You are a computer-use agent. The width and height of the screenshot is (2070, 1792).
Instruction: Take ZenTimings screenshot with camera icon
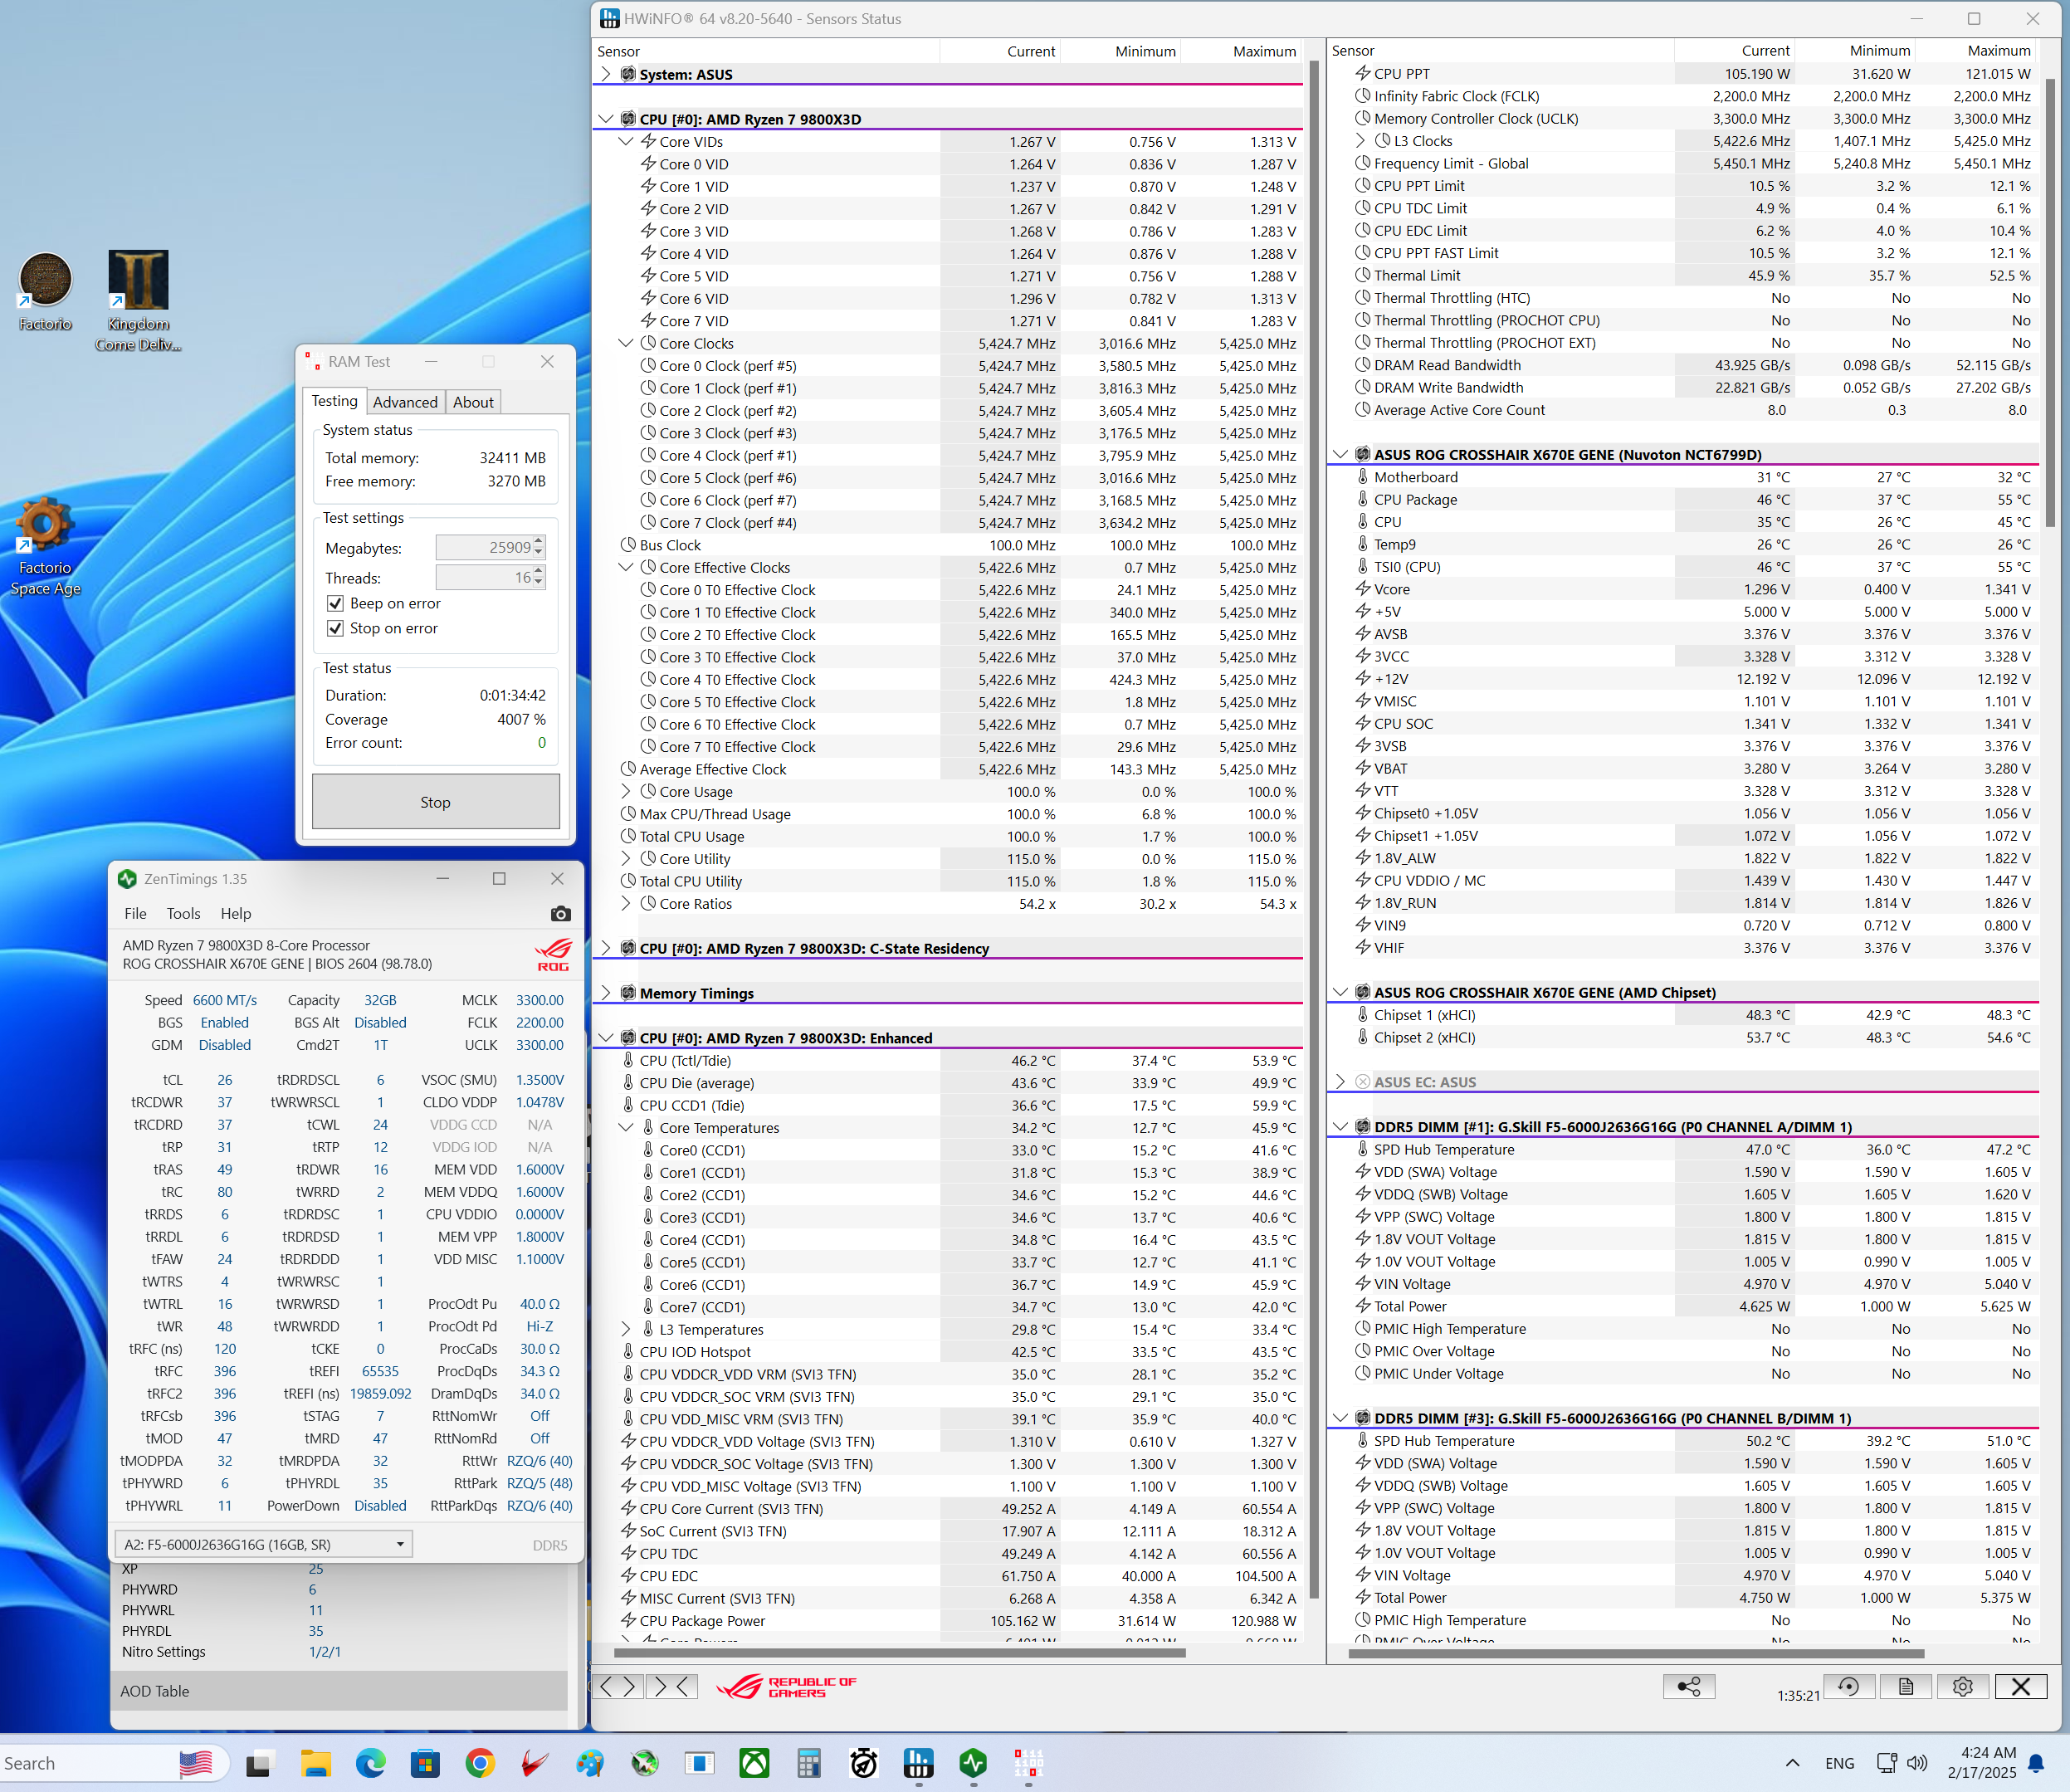561,913
